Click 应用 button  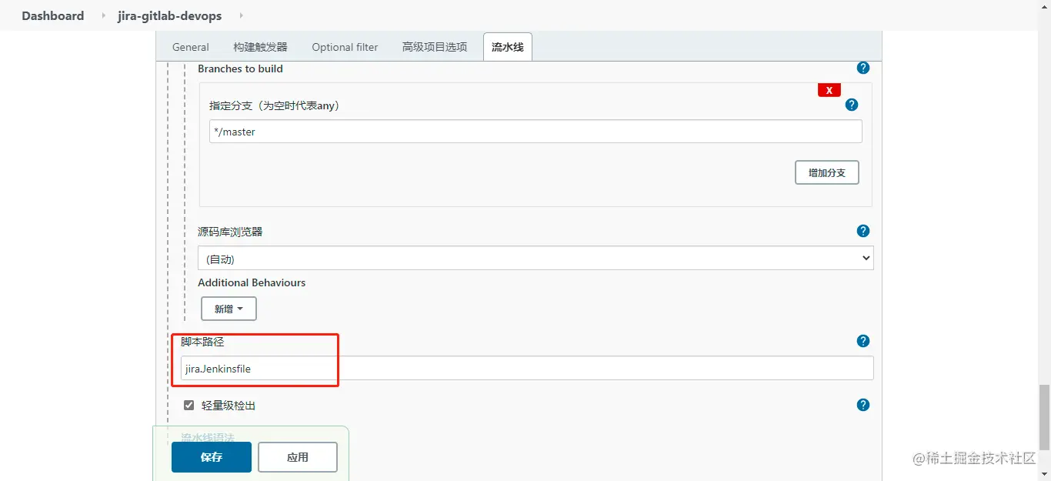[298, 457]
